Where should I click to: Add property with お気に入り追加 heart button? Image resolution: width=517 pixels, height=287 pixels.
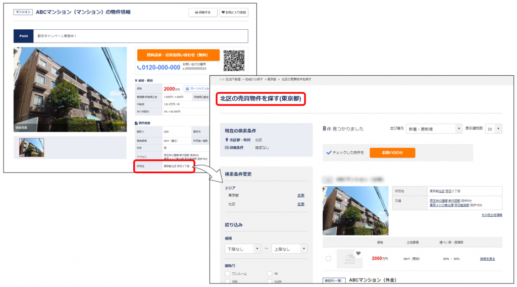point(234,13)
